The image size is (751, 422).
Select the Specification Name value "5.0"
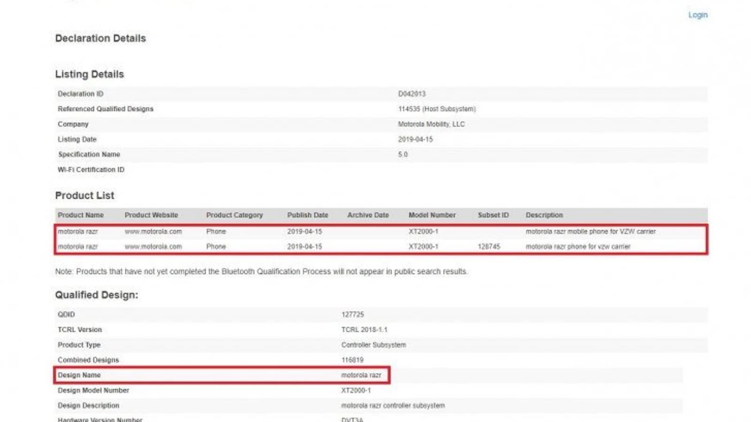(x=403, y=154)
